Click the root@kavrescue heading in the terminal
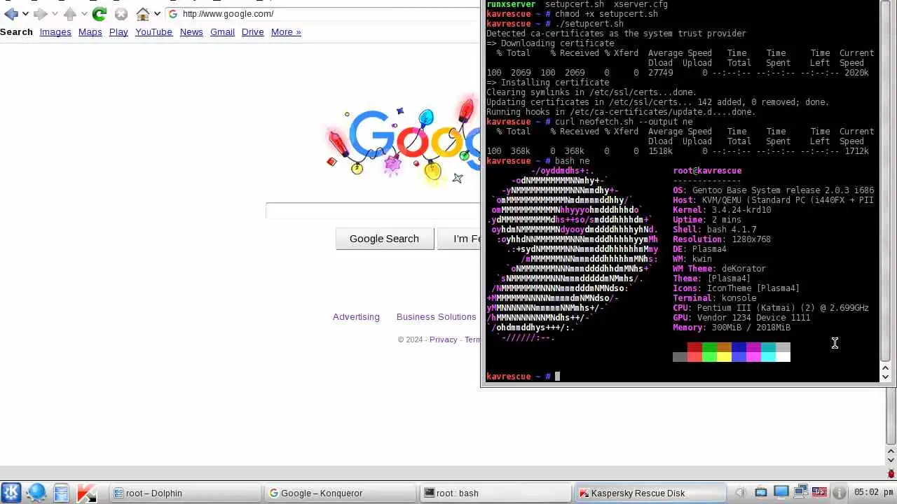Image resolution: width=897 pixels, height=504 pixels. [707, 171]
